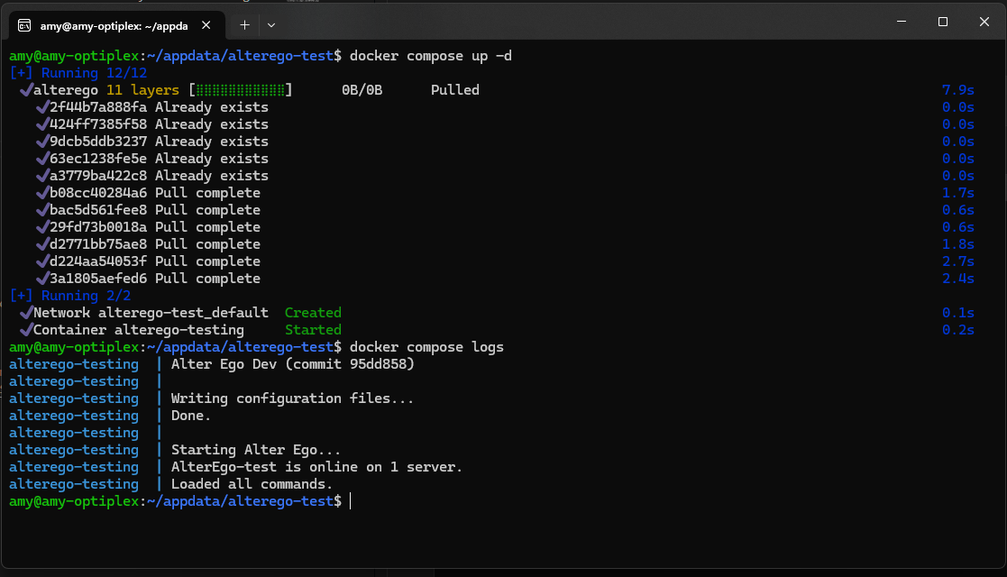Click the docker compose logs command text
The width and height of the screenshot is (1007, 577).
(x=426, y=347)
